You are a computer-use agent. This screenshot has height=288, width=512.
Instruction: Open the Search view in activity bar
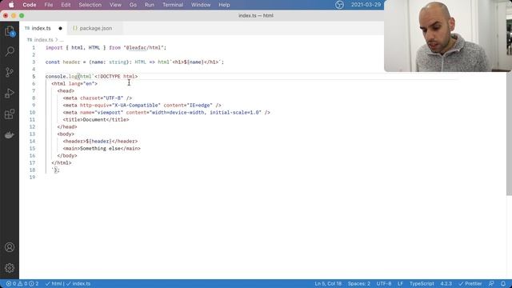coord(10,51)
